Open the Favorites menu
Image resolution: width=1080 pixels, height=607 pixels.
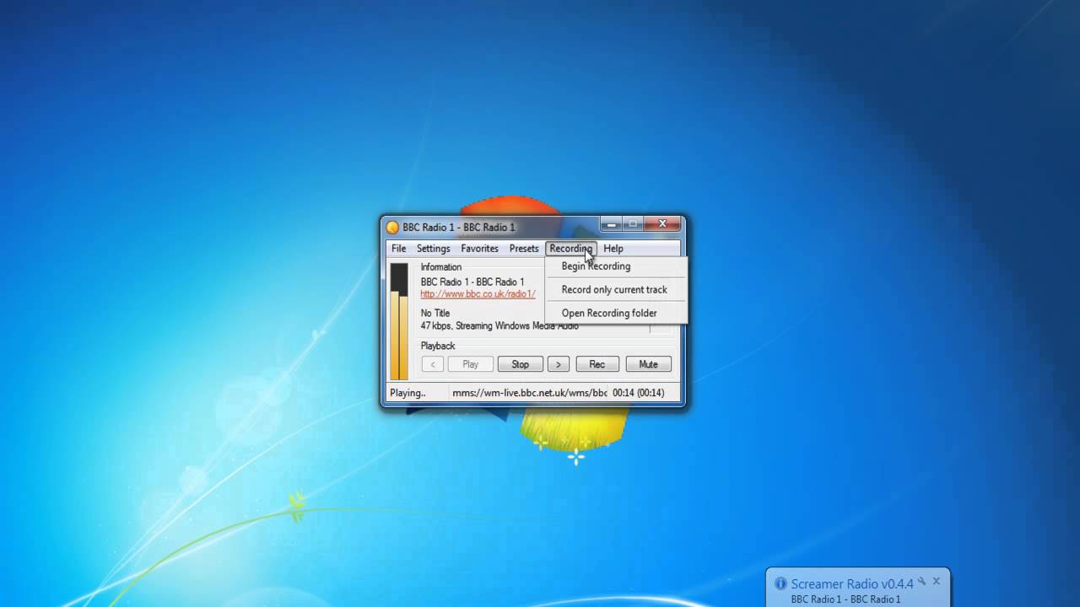(479, 249)
